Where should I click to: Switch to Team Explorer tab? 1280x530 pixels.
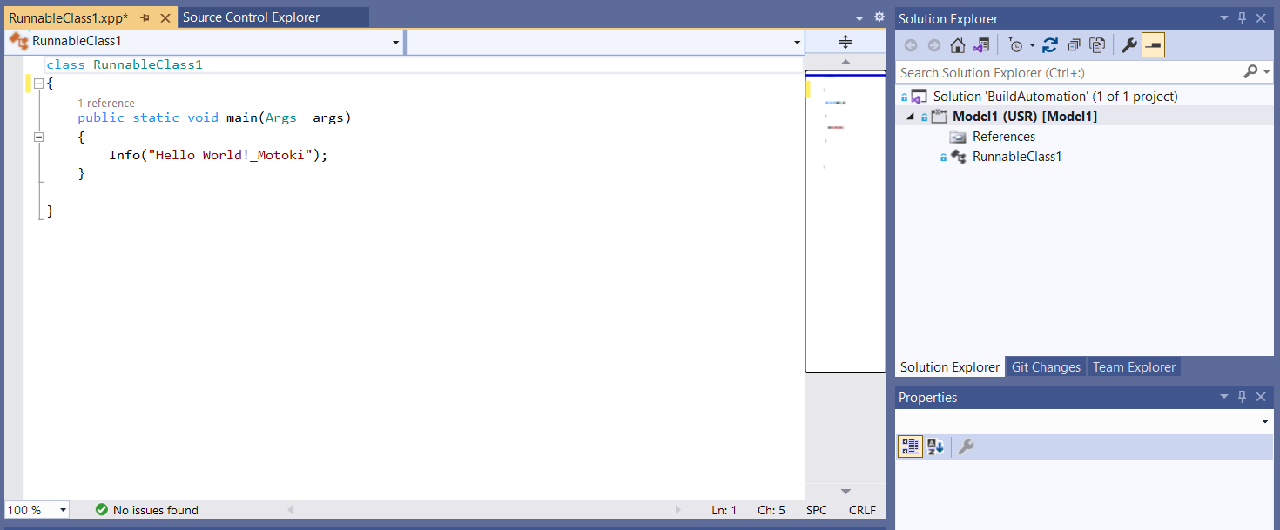[1134, 367]
